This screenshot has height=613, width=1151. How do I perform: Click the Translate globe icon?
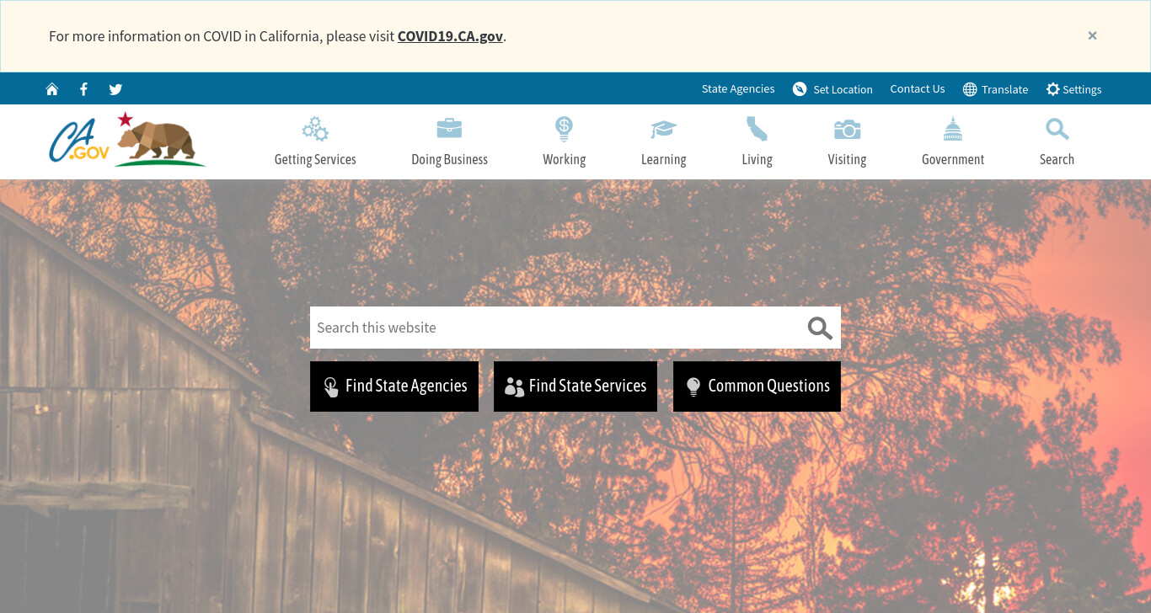point(970,89)
